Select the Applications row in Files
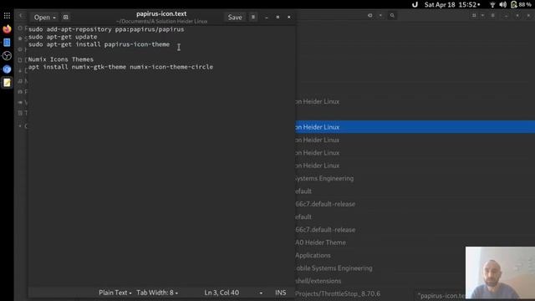The height and width of the screenshot is (301, 535). point(415,255)
